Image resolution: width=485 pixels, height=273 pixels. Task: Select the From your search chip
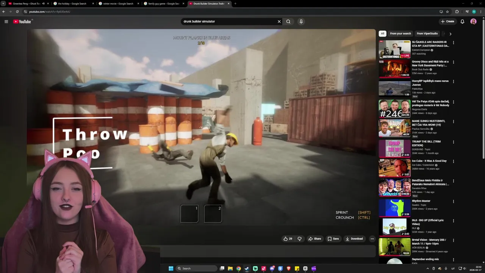pos(401,33)
